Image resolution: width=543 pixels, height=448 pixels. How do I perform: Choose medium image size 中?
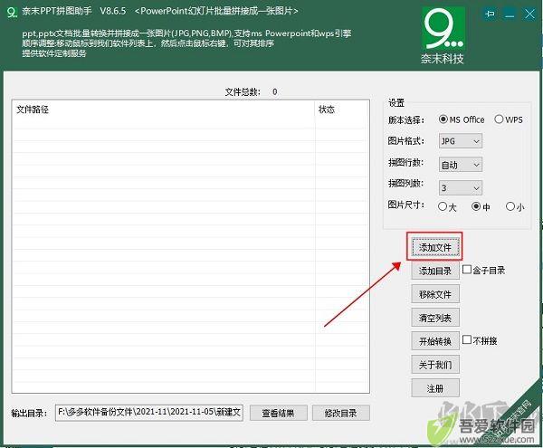click(x=481, y=206)
